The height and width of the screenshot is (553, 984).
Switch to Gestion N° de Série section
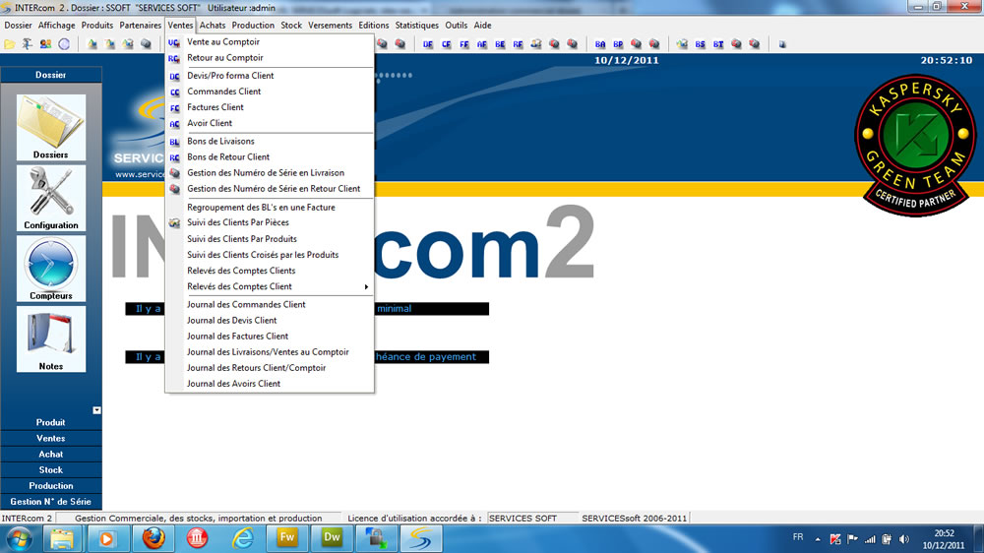(x=51, y=502)
